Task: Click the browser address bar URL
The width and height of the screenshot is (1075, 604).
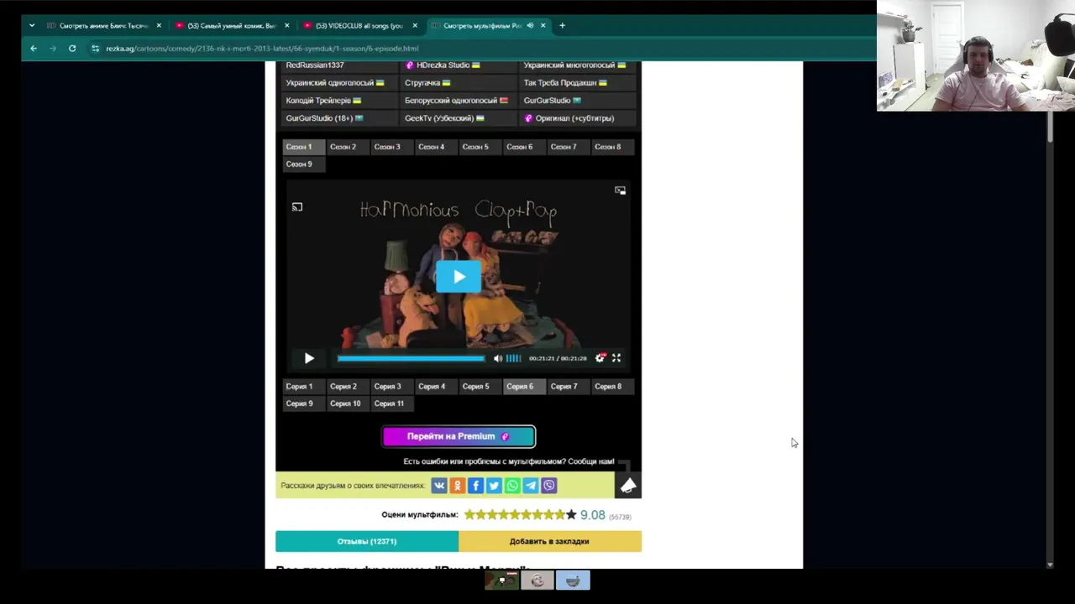Action: click(x=262, y=49)
